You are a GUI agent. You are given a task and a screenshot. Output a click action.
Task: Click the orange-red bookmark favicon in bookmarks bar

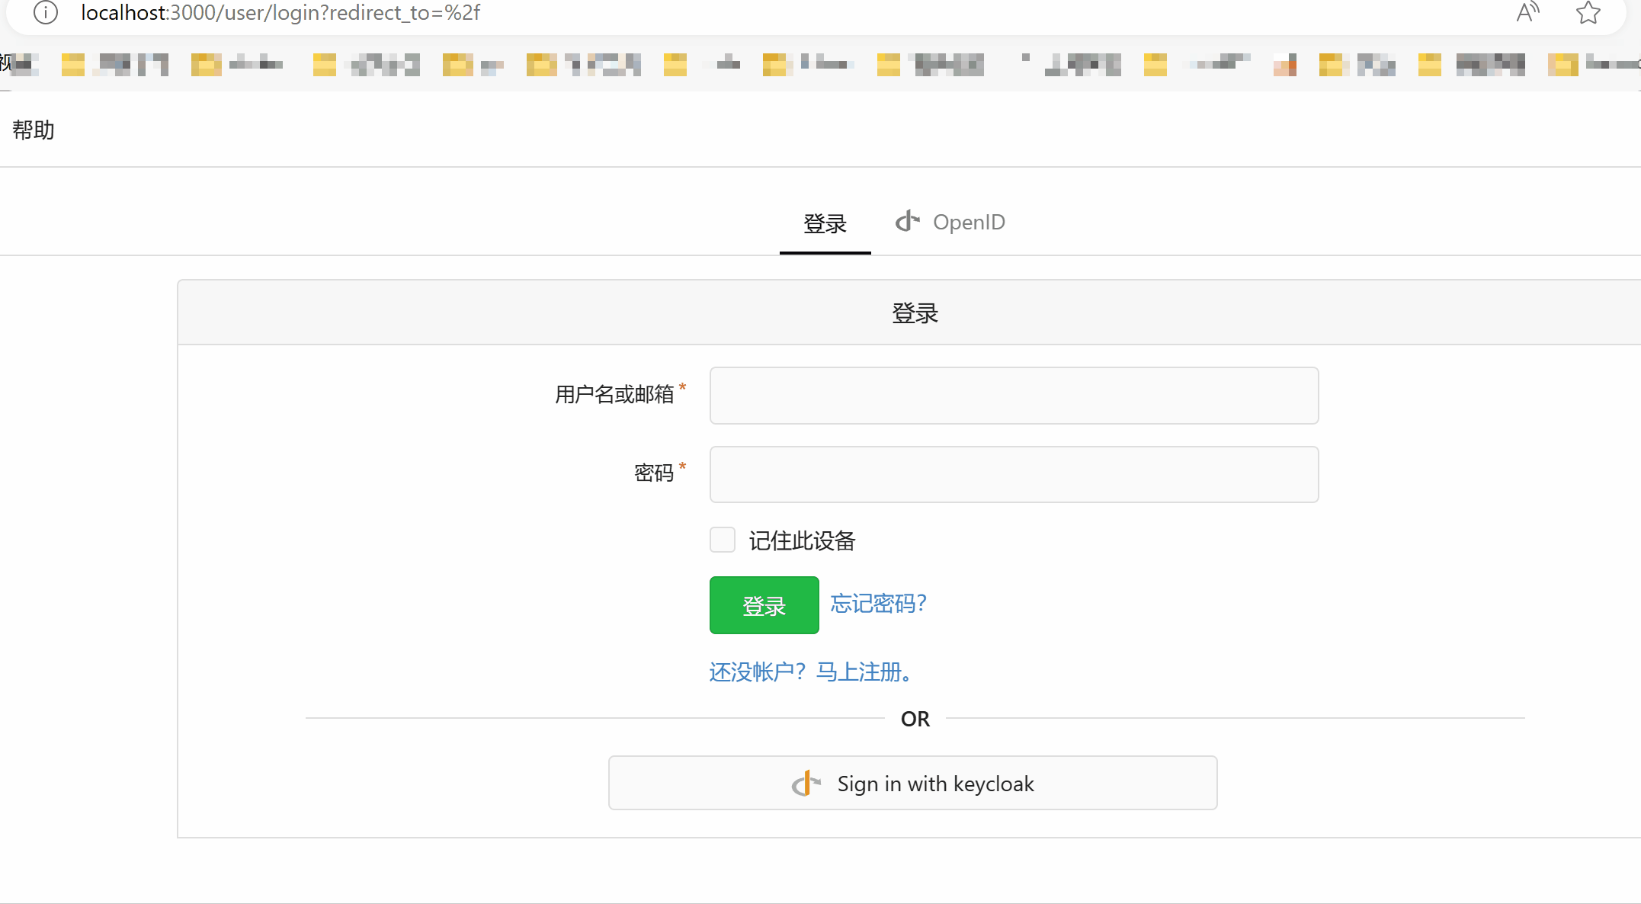(1285, 66)
